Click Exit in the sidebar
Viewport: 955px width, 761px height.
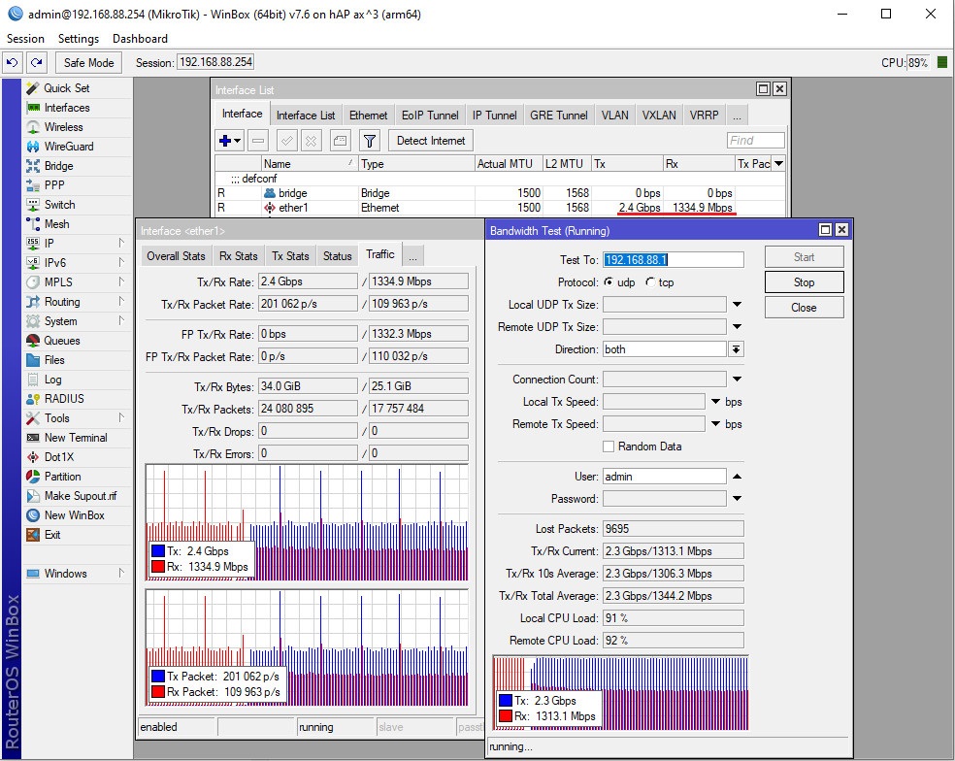click(x=52, y=535)
